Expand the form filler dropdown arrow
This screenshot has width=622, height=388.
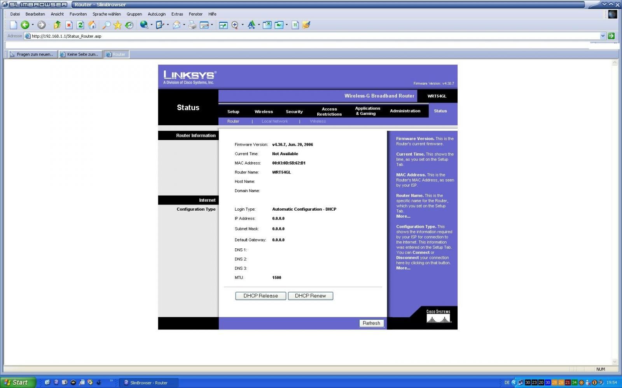pos(168,25)
